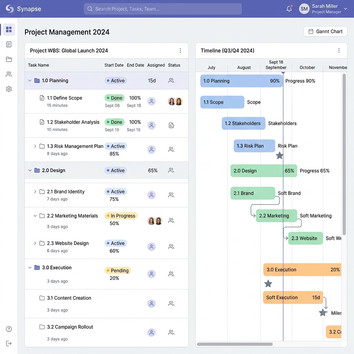Click the star milestone below 1.3 Risk Plan

tap(279, 155)
